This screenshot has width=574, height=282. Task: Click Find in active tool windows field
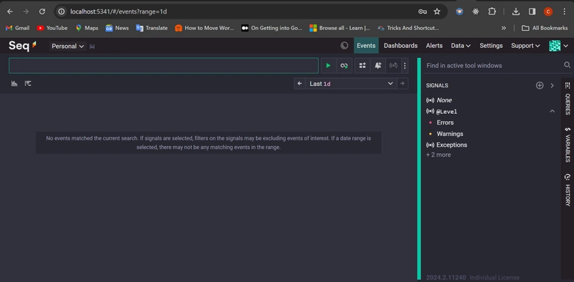click(493, 66)
